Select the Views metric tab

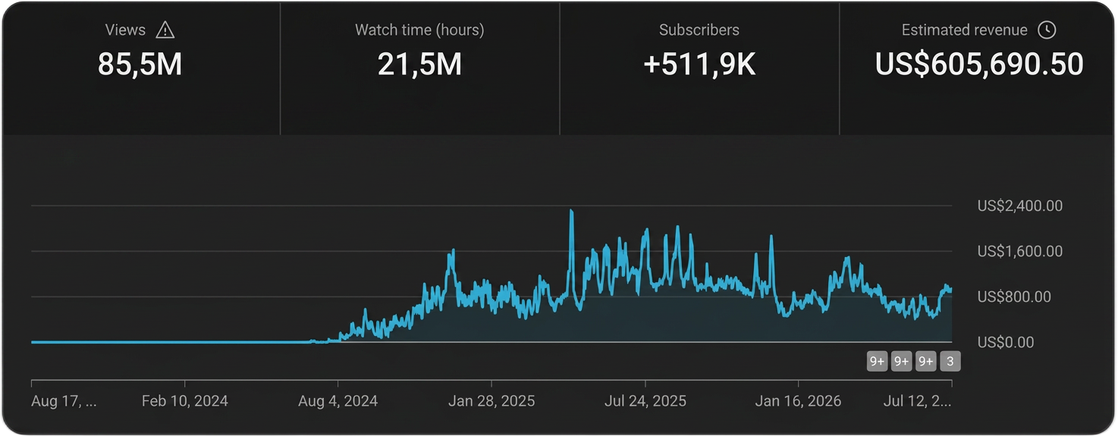coord(140,68)
